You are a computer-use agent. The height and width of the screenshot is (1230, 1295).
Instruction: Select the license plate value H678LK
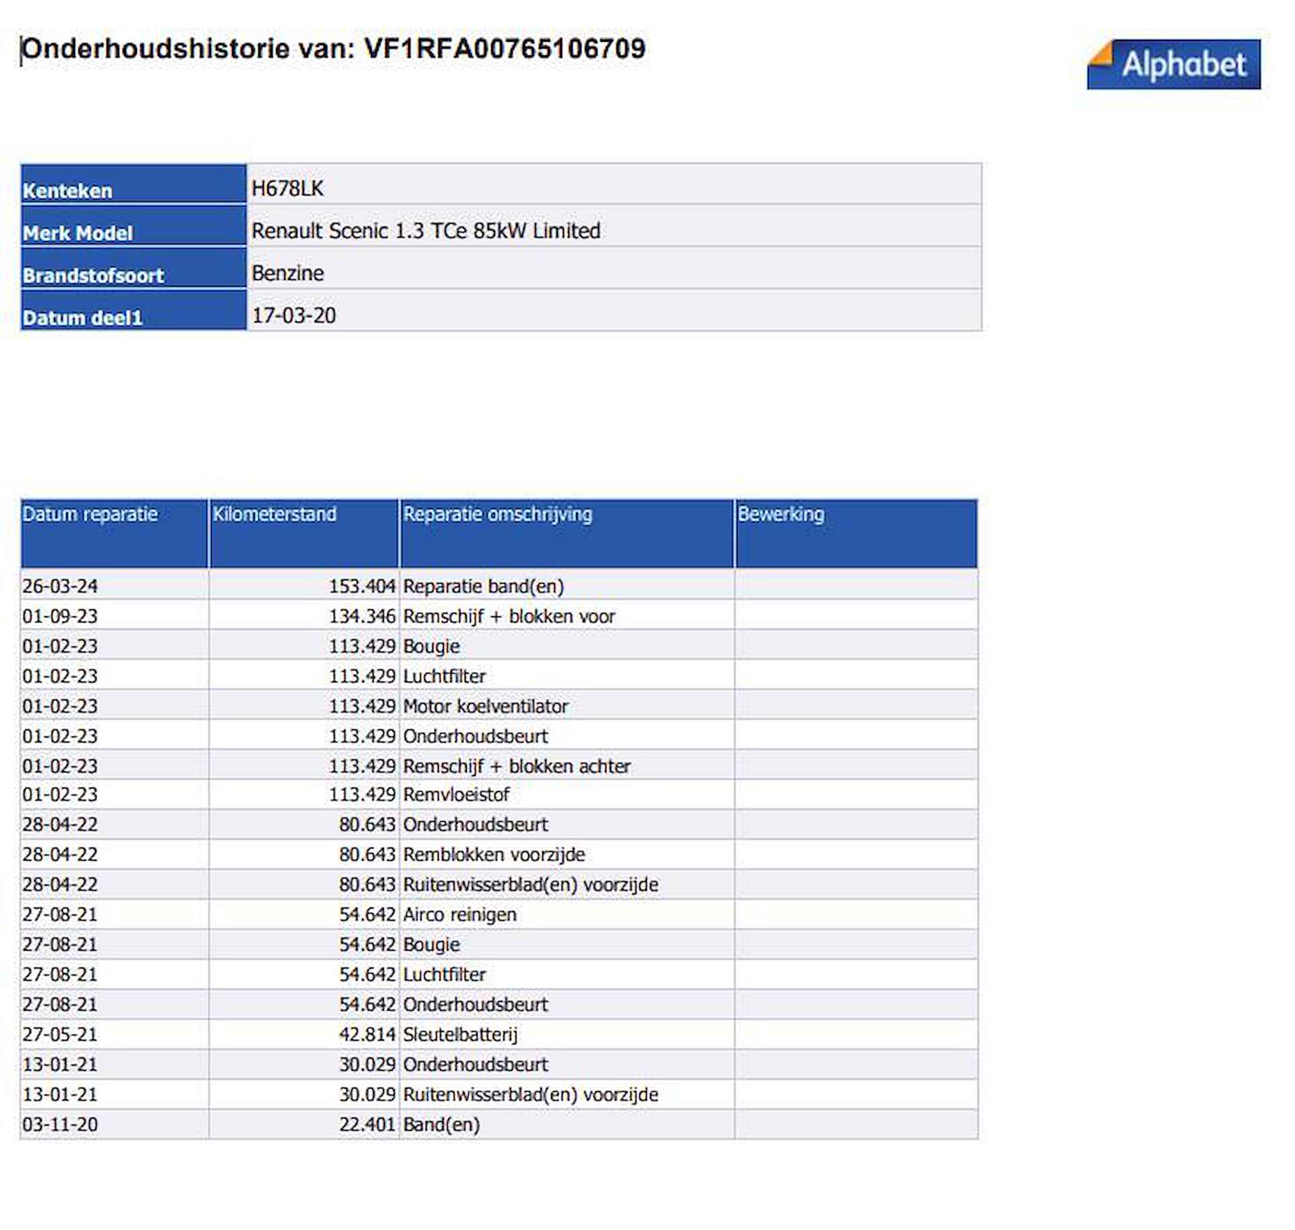click(287, 188)
